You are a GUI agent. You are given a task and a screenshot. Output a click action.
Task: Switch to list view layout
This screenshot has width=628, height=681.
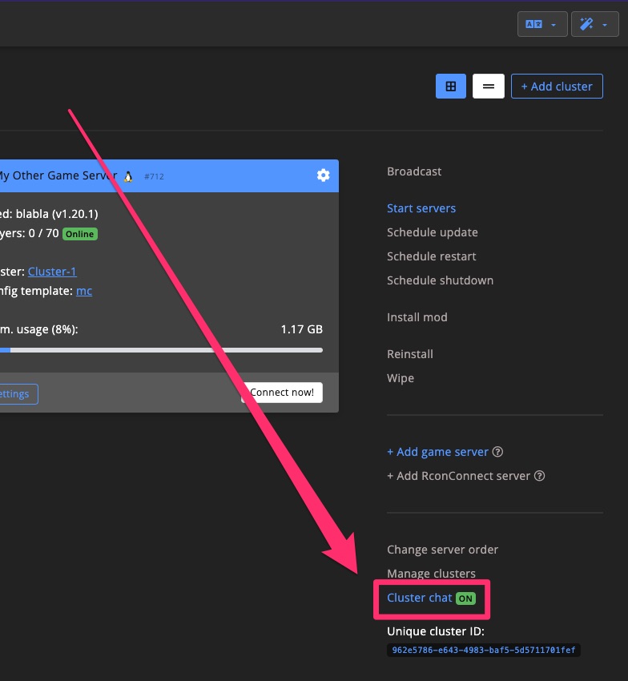[488, 86]
